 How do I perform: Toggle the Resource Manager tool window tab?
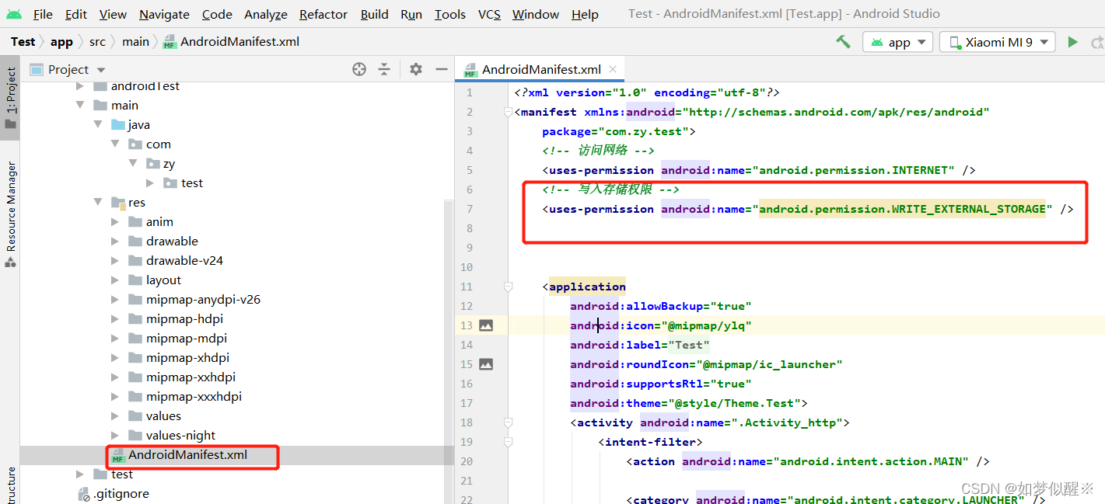coord(10,214)
